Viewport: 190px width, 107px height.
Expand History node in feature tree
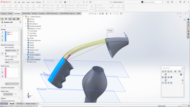(26, 19)
